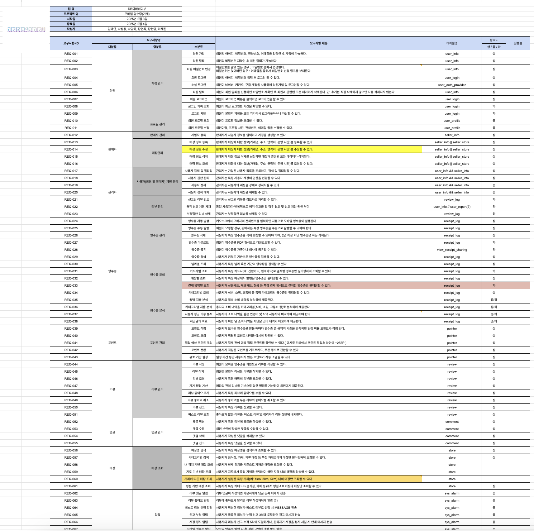Select the '진행률' header cell

coord(518,43)
